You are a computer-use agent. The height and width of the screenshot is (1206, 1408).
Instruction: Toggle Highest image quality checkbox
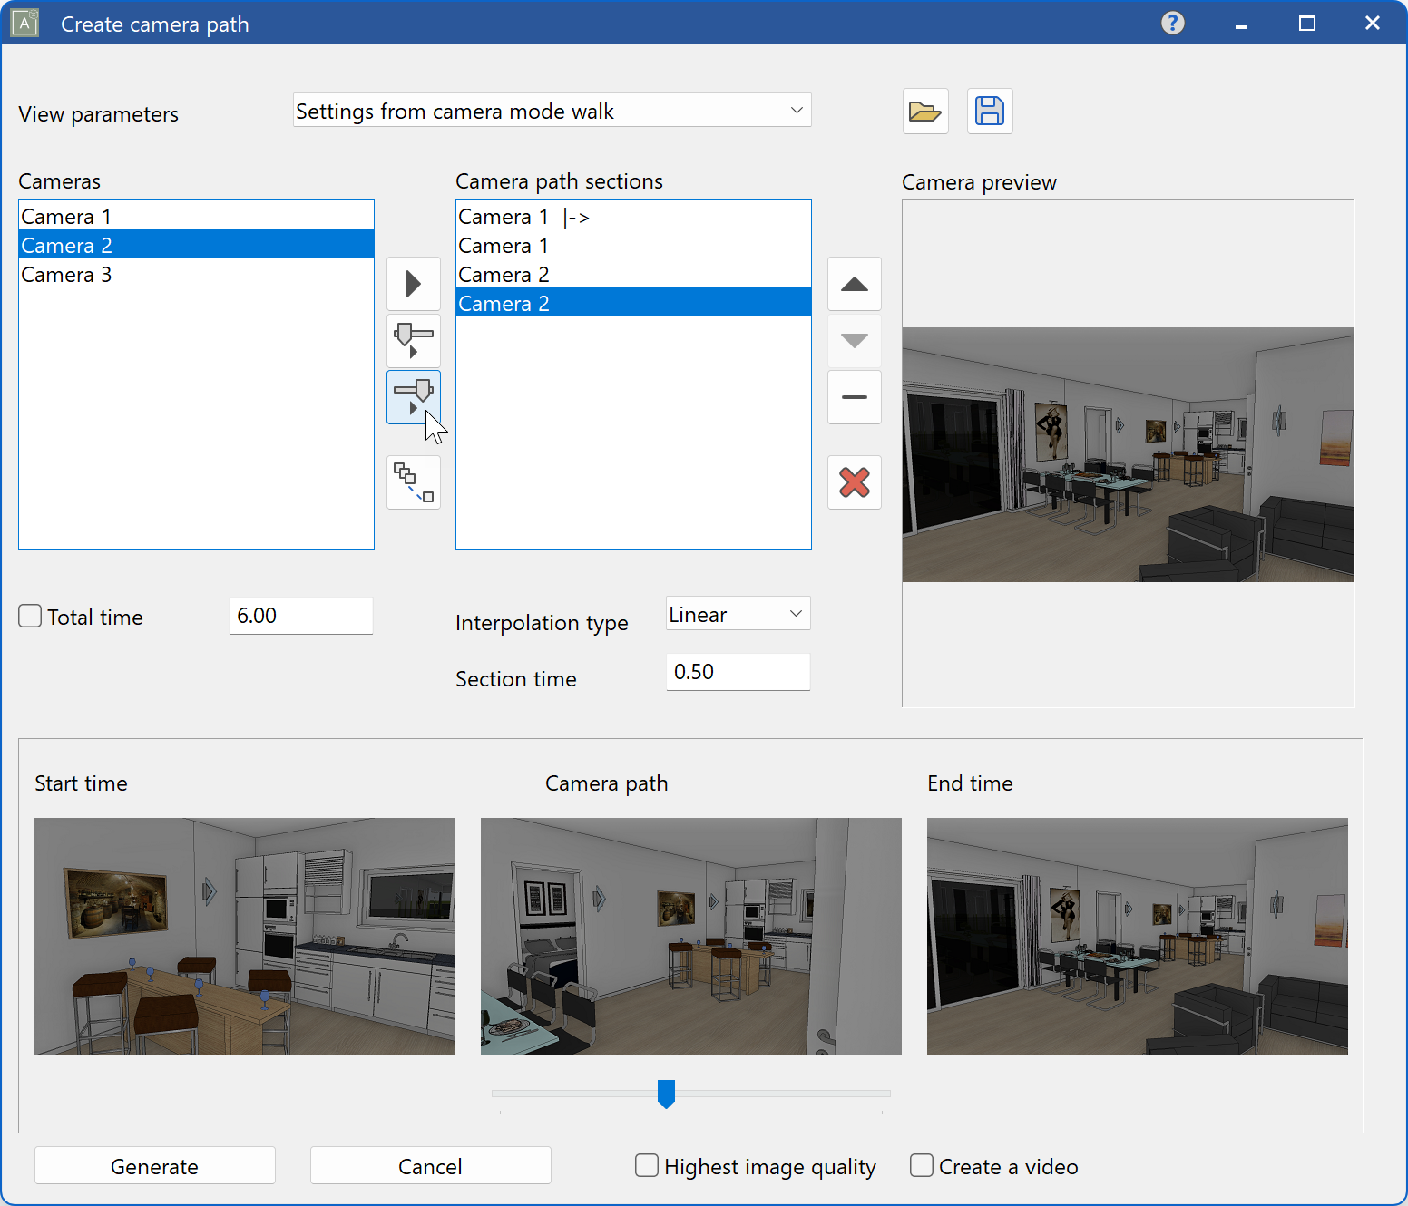tap(647, 1165)
